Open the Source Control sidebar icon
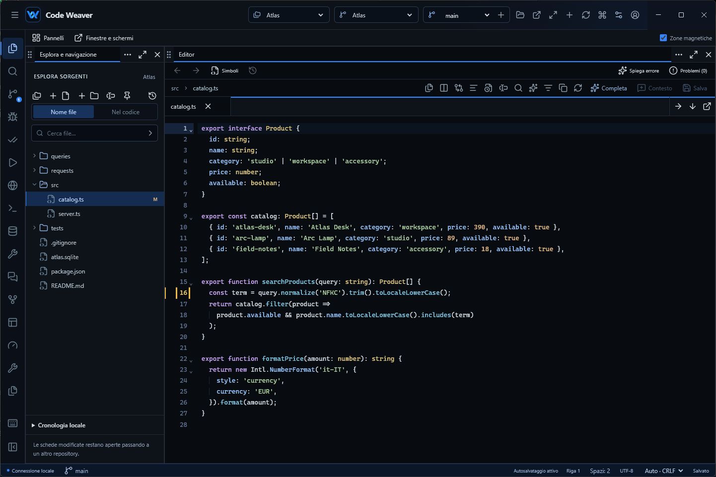 13,94
